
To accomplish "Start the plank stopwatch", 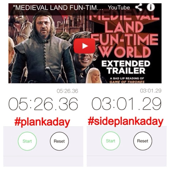I will tap(27, 141).
